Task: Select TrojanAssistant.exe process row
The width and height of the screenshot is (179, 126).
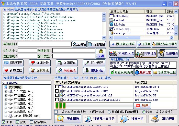Action: pyautogui.click(x=38, y=17)
